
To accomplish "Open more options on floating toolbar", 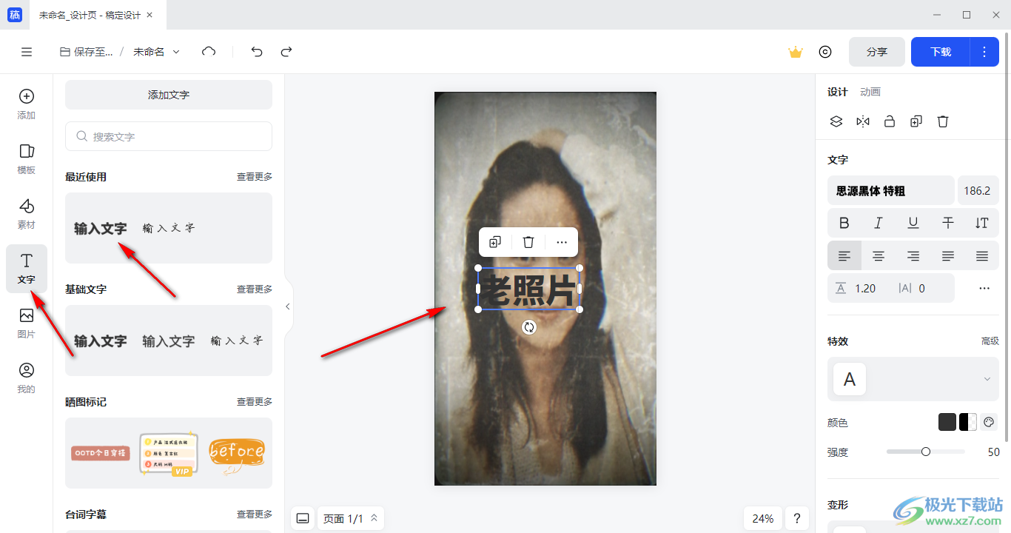I will [x=562, y=242].
